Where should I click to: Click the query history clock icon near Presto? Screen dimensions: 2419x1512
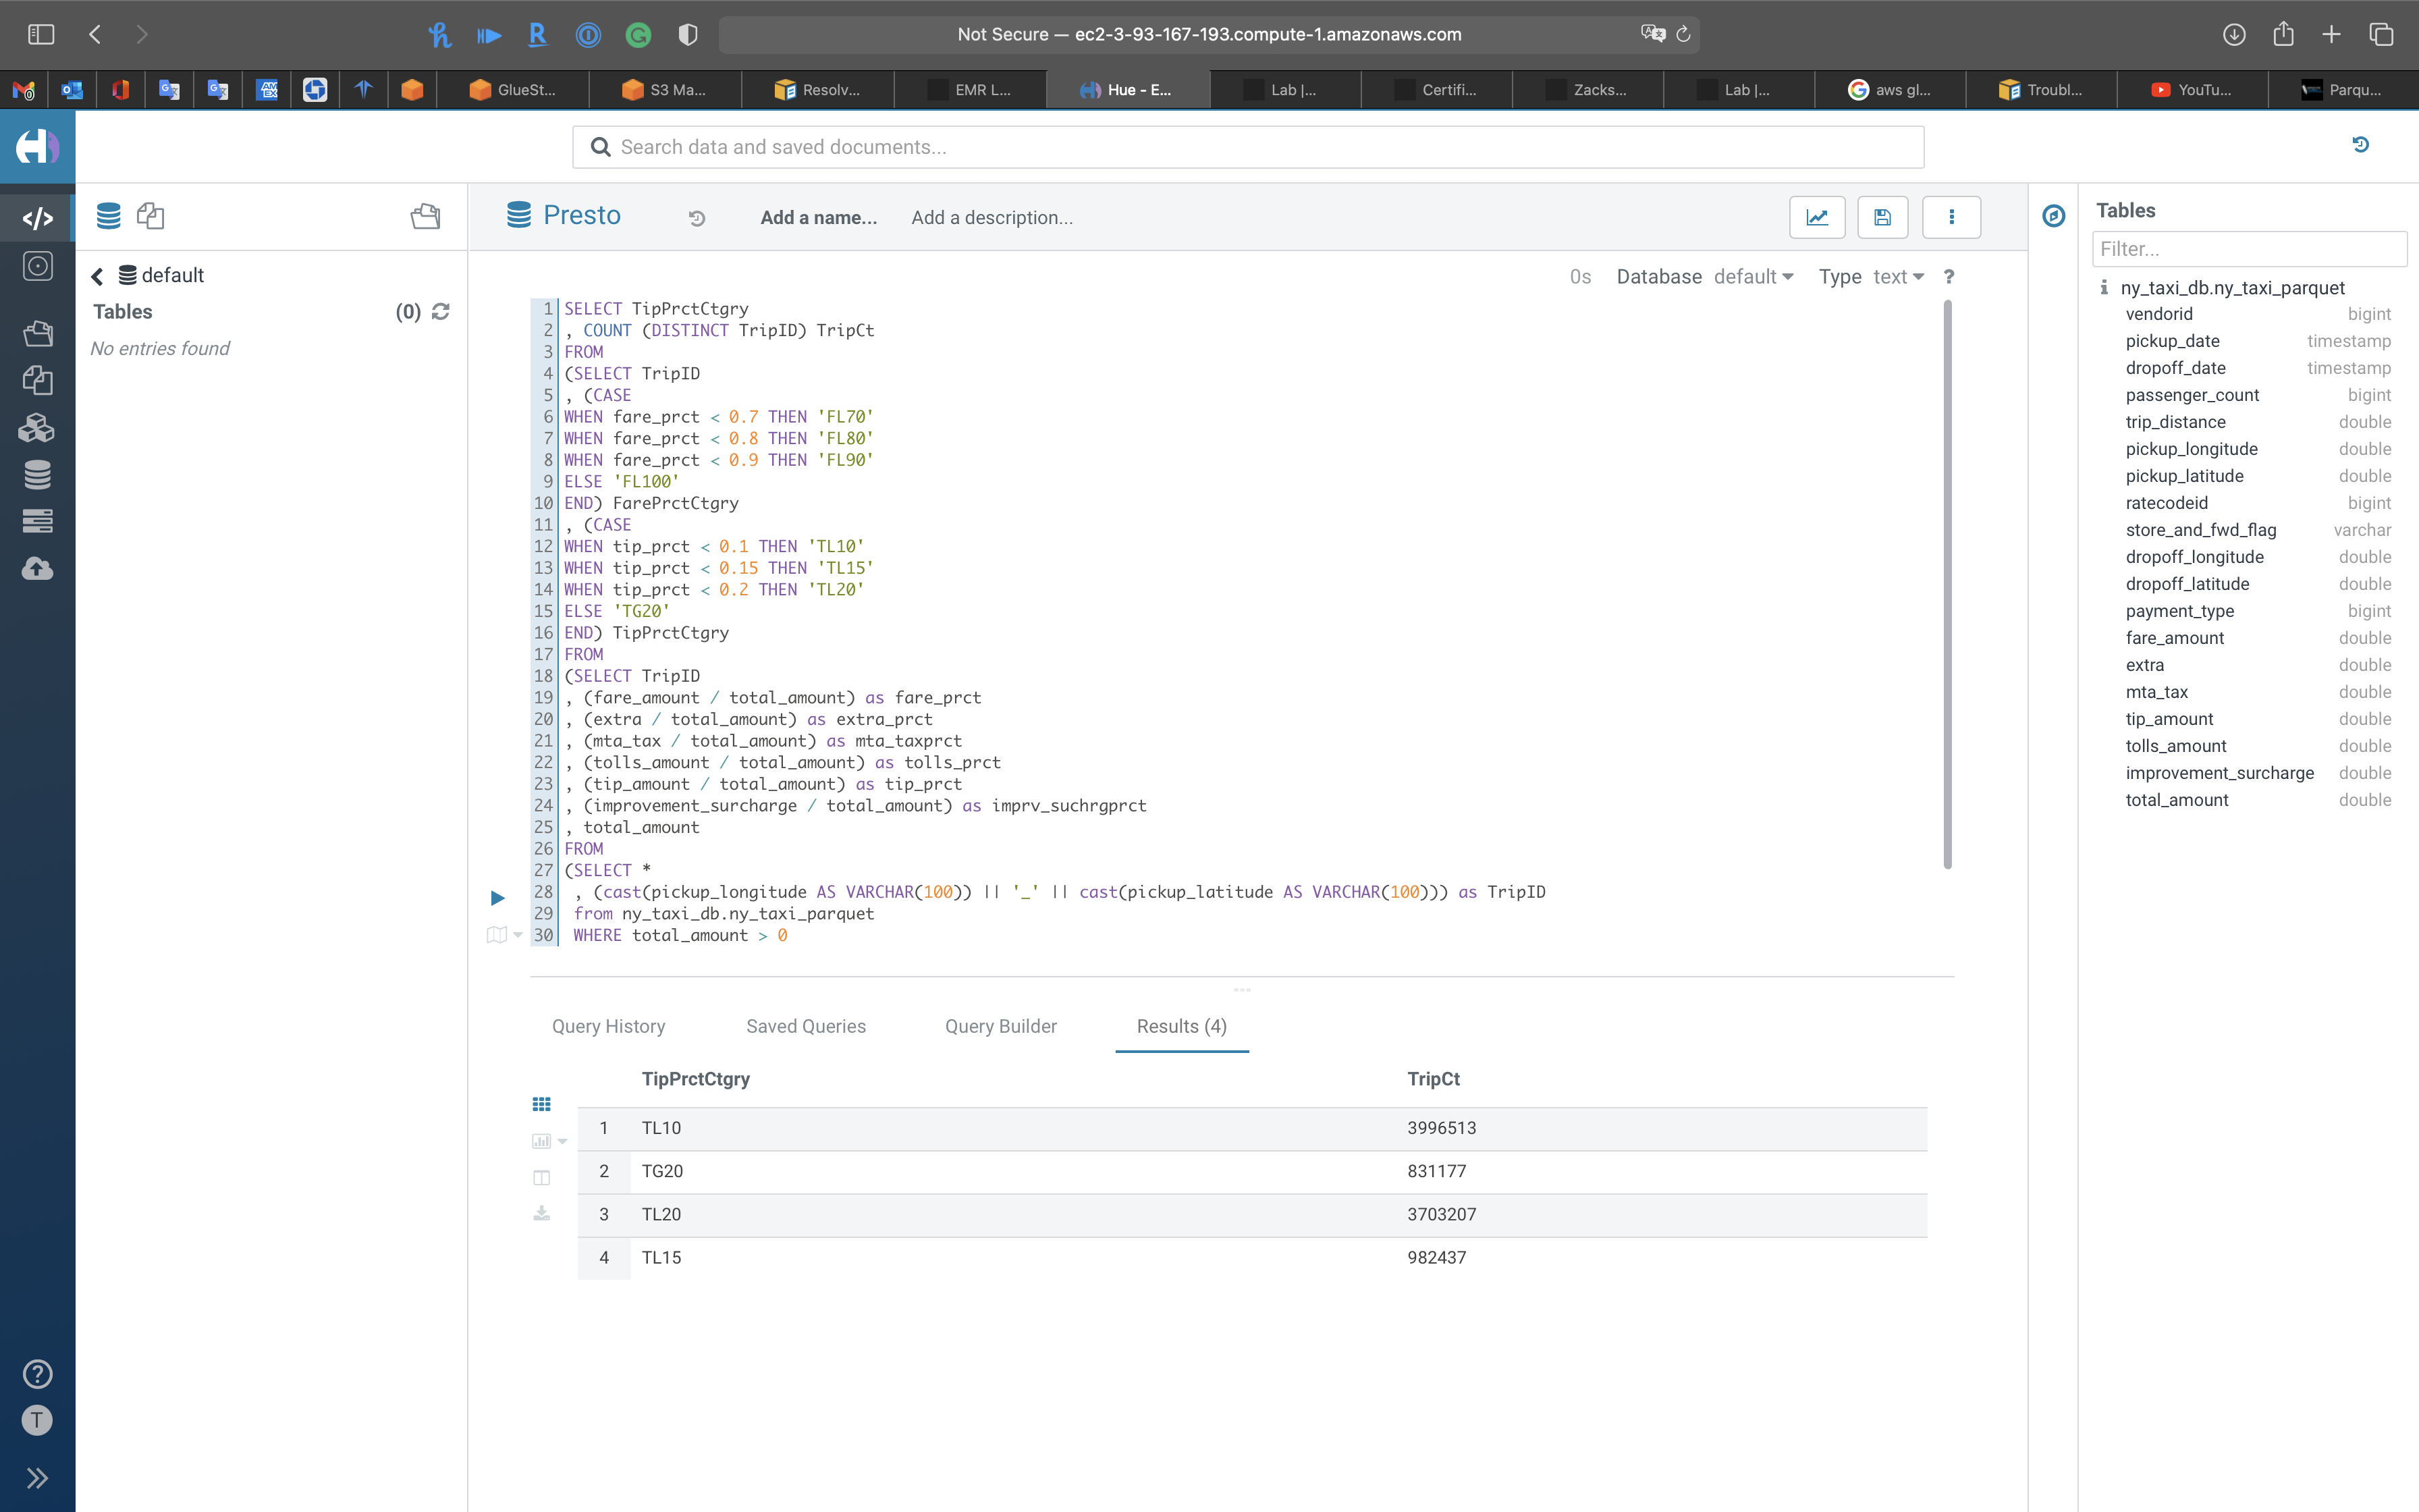click(697, 218)
